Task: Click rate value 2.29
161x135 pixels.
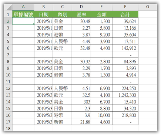Action: pos(86,68)
